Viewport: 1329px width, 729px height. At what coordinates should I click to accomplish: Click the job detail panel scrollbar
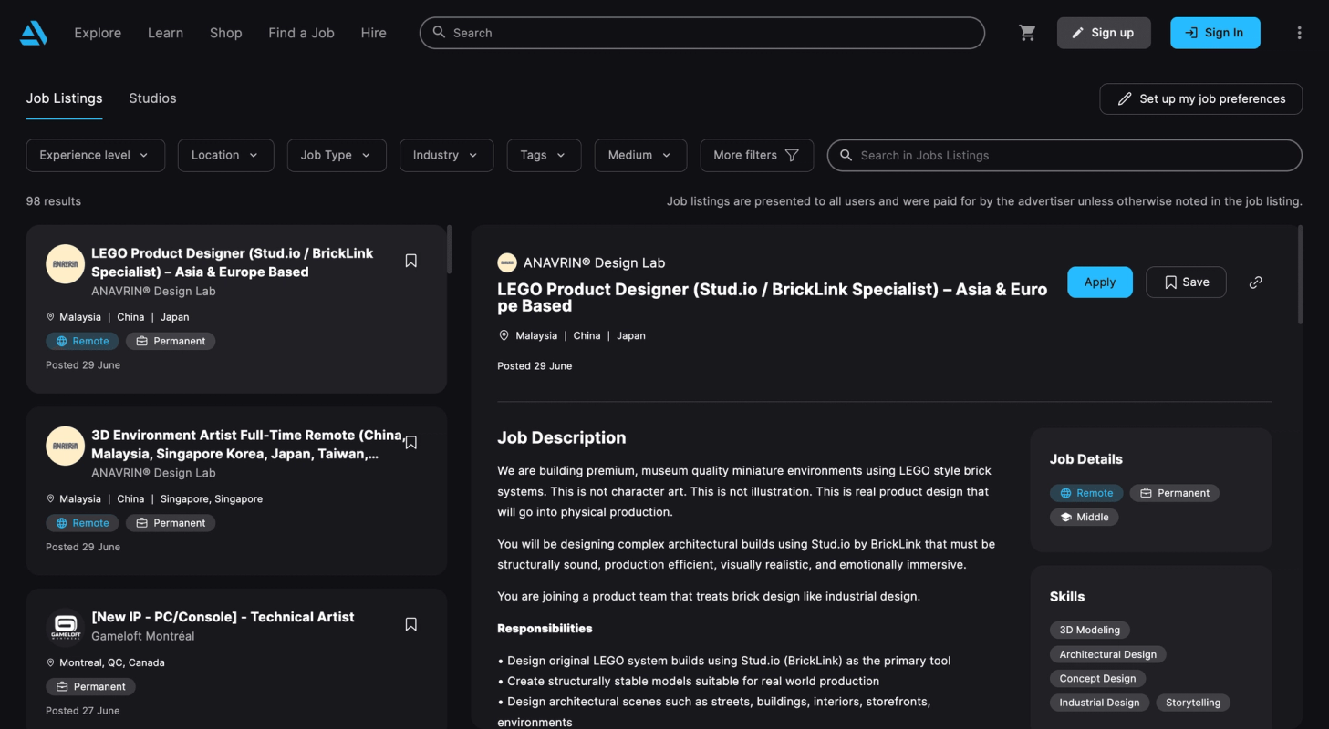1300,274
